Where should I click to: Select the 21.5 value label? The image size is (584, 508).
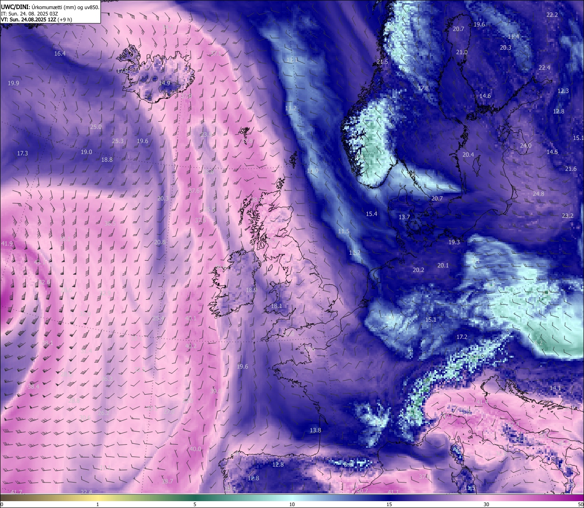(382, 62)
